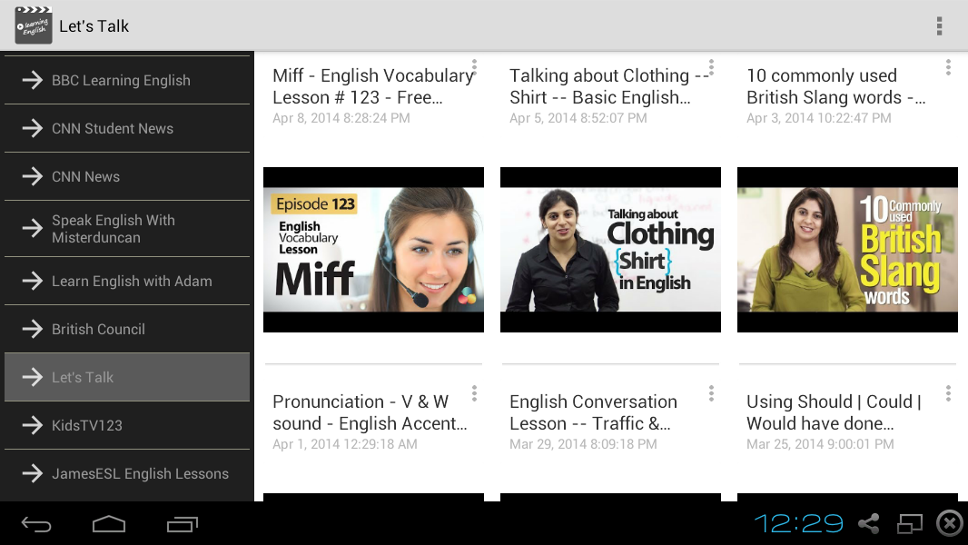
Task: Play the 10 British Slang words thumbnail
Action: pyautogui.click(x=847, y=250)
